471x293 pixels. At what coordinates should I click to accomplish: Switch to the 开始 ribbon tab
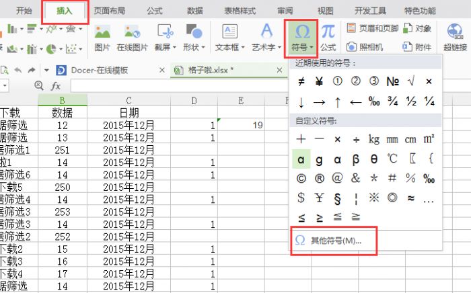pos(24,11)
